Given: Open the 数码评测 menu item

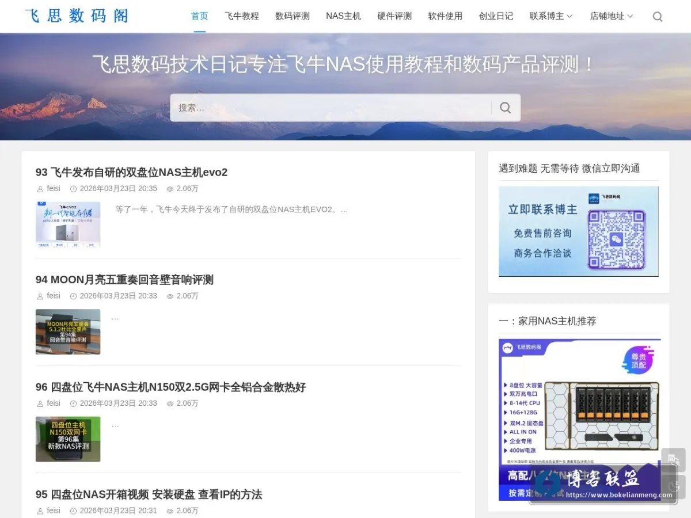Looking at the screenshot, I should pos(293,16).
